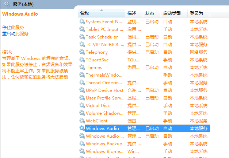Sort services by 名称 column header
This screenshot has width=229, height=158.
pos(102,13)
